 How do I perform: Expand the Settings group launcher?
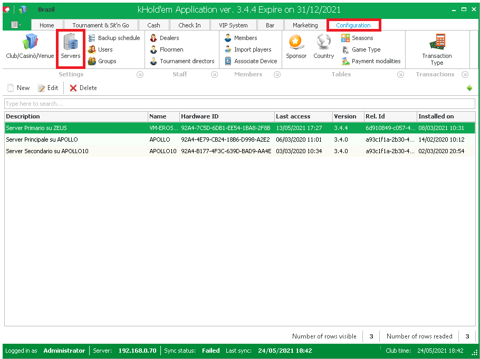140,74
